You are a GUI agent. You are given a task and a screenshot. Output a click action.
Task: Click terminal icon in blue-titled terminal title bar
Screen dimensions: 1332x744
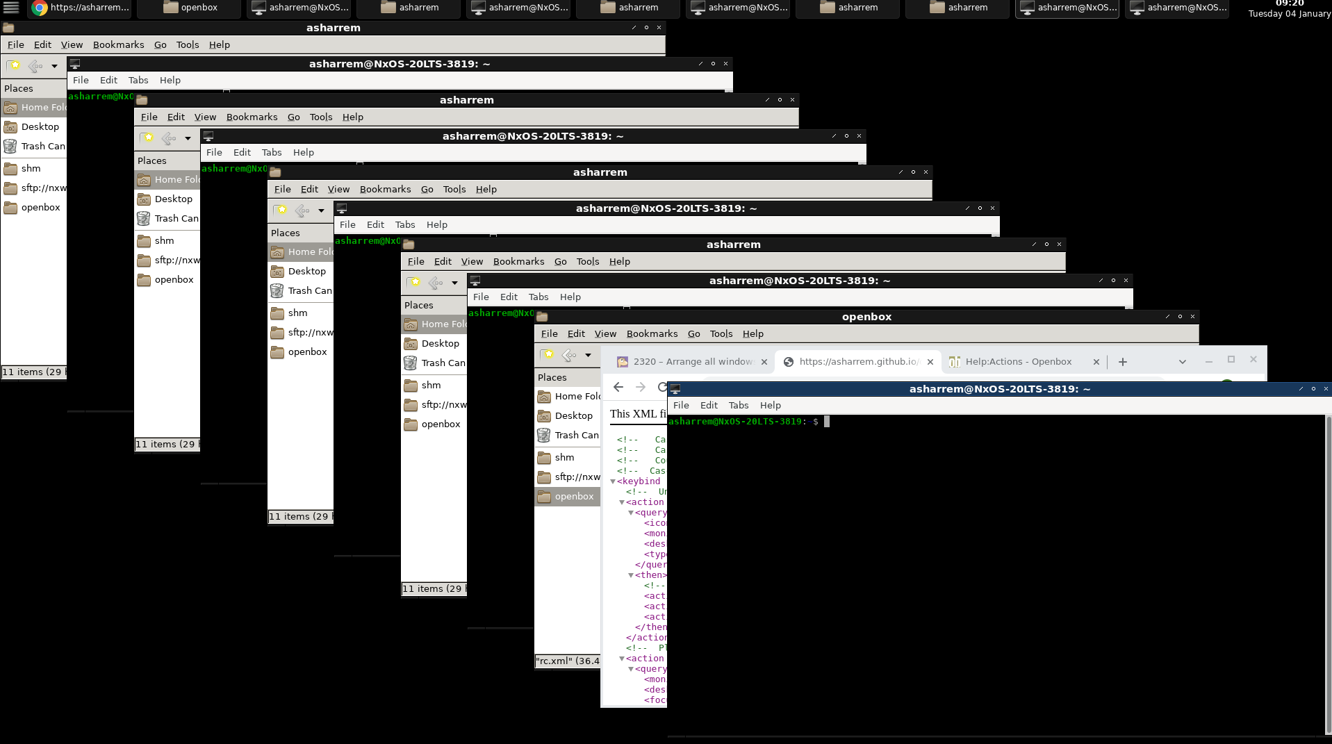click(x=675, y=389)
